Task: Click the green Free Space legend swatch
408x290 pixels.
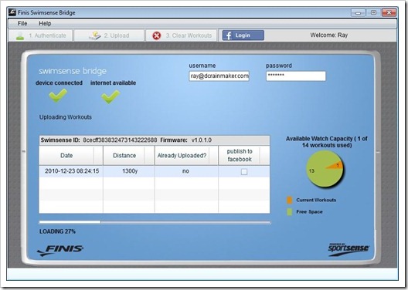Action: click(x=289, y=212)
